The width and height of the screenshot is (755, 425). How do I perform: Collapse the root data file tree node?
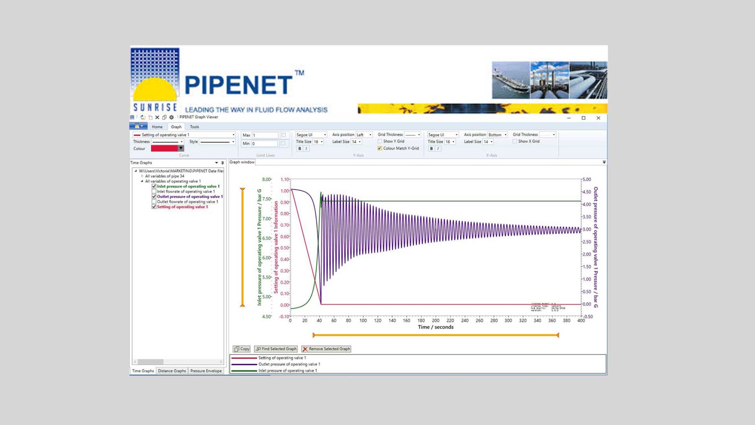point(136,171)
